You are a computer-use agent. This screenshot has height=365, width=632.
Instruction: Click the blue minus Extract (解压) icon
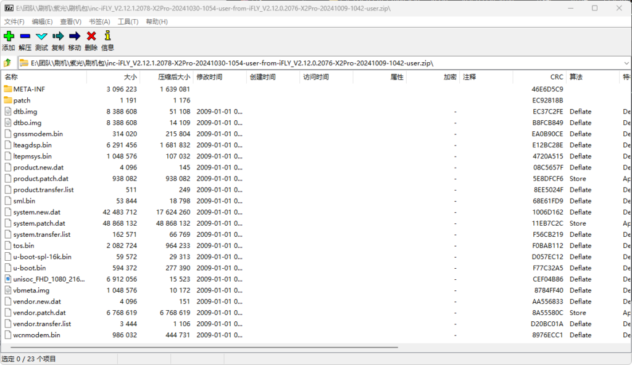tap(25, 36)
